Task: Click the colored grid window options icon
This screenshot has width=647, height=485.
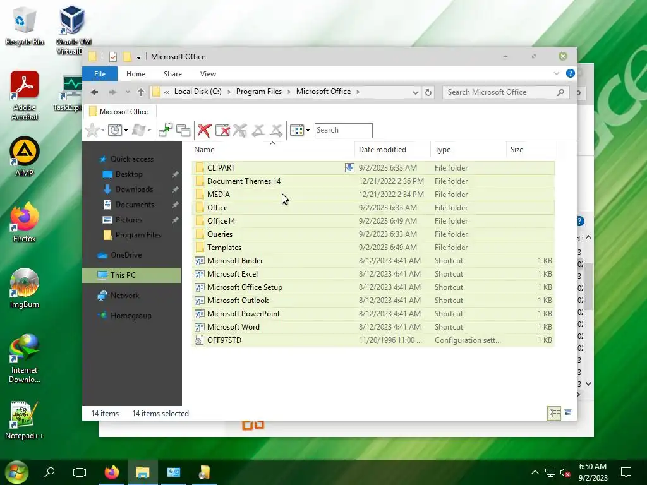Action: pos(297,130)
